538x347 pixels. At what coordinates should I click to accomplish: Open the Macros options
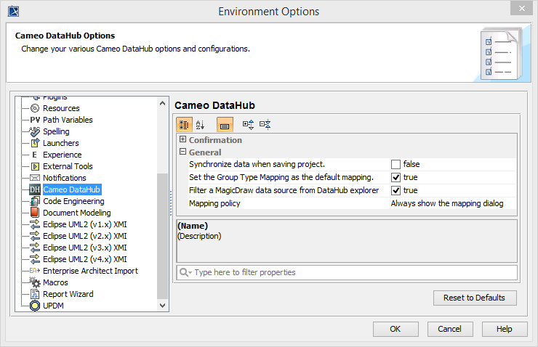point(55,282)
